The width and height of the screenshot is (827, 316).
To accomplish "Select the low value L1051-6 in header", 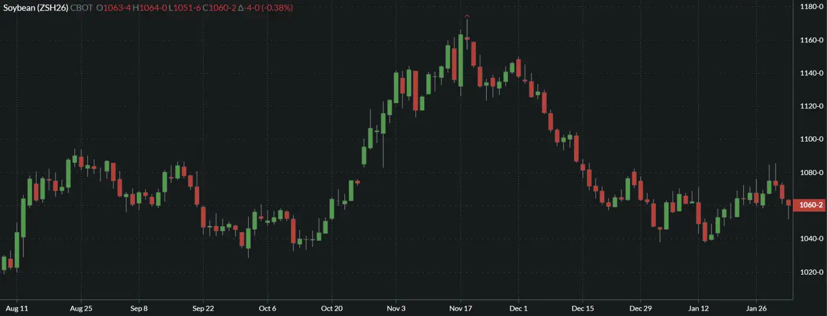I will tap(185, 8).
